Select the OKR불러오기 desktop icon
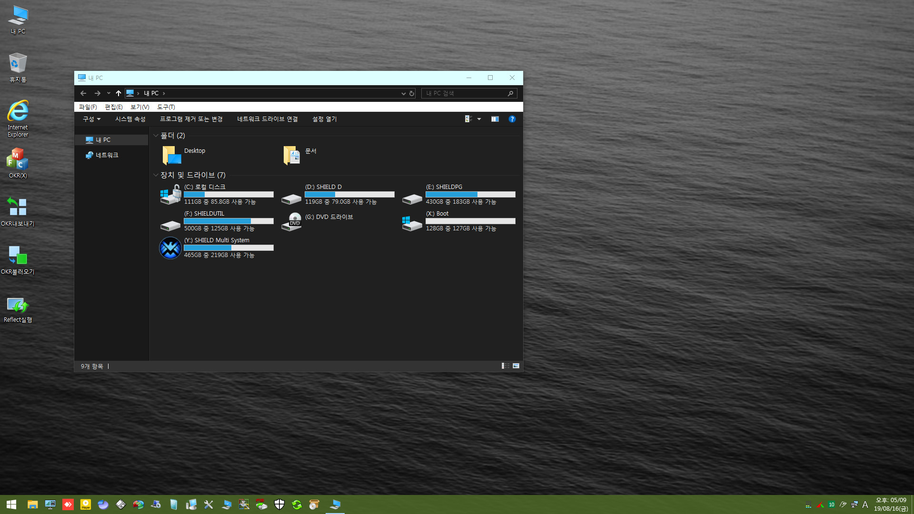The image size is (914, 514). coord(18,260)
